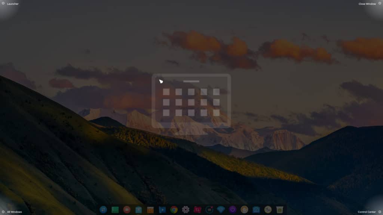Open settings gear beside Launcher corner
Viewport: 383px width, 215px height.
coord(3,3)
